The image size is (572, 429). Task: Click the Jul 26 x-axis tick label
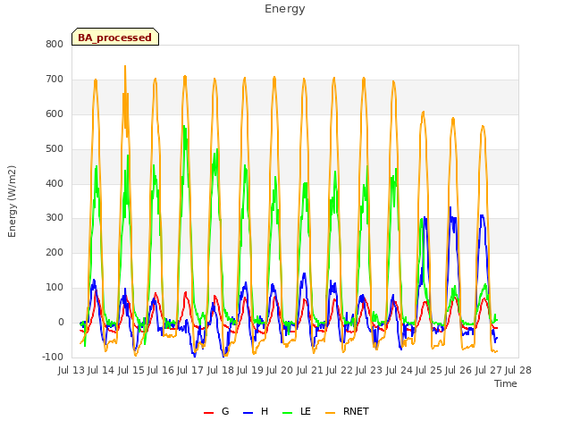pyautogui.click(x=458, y=370)
